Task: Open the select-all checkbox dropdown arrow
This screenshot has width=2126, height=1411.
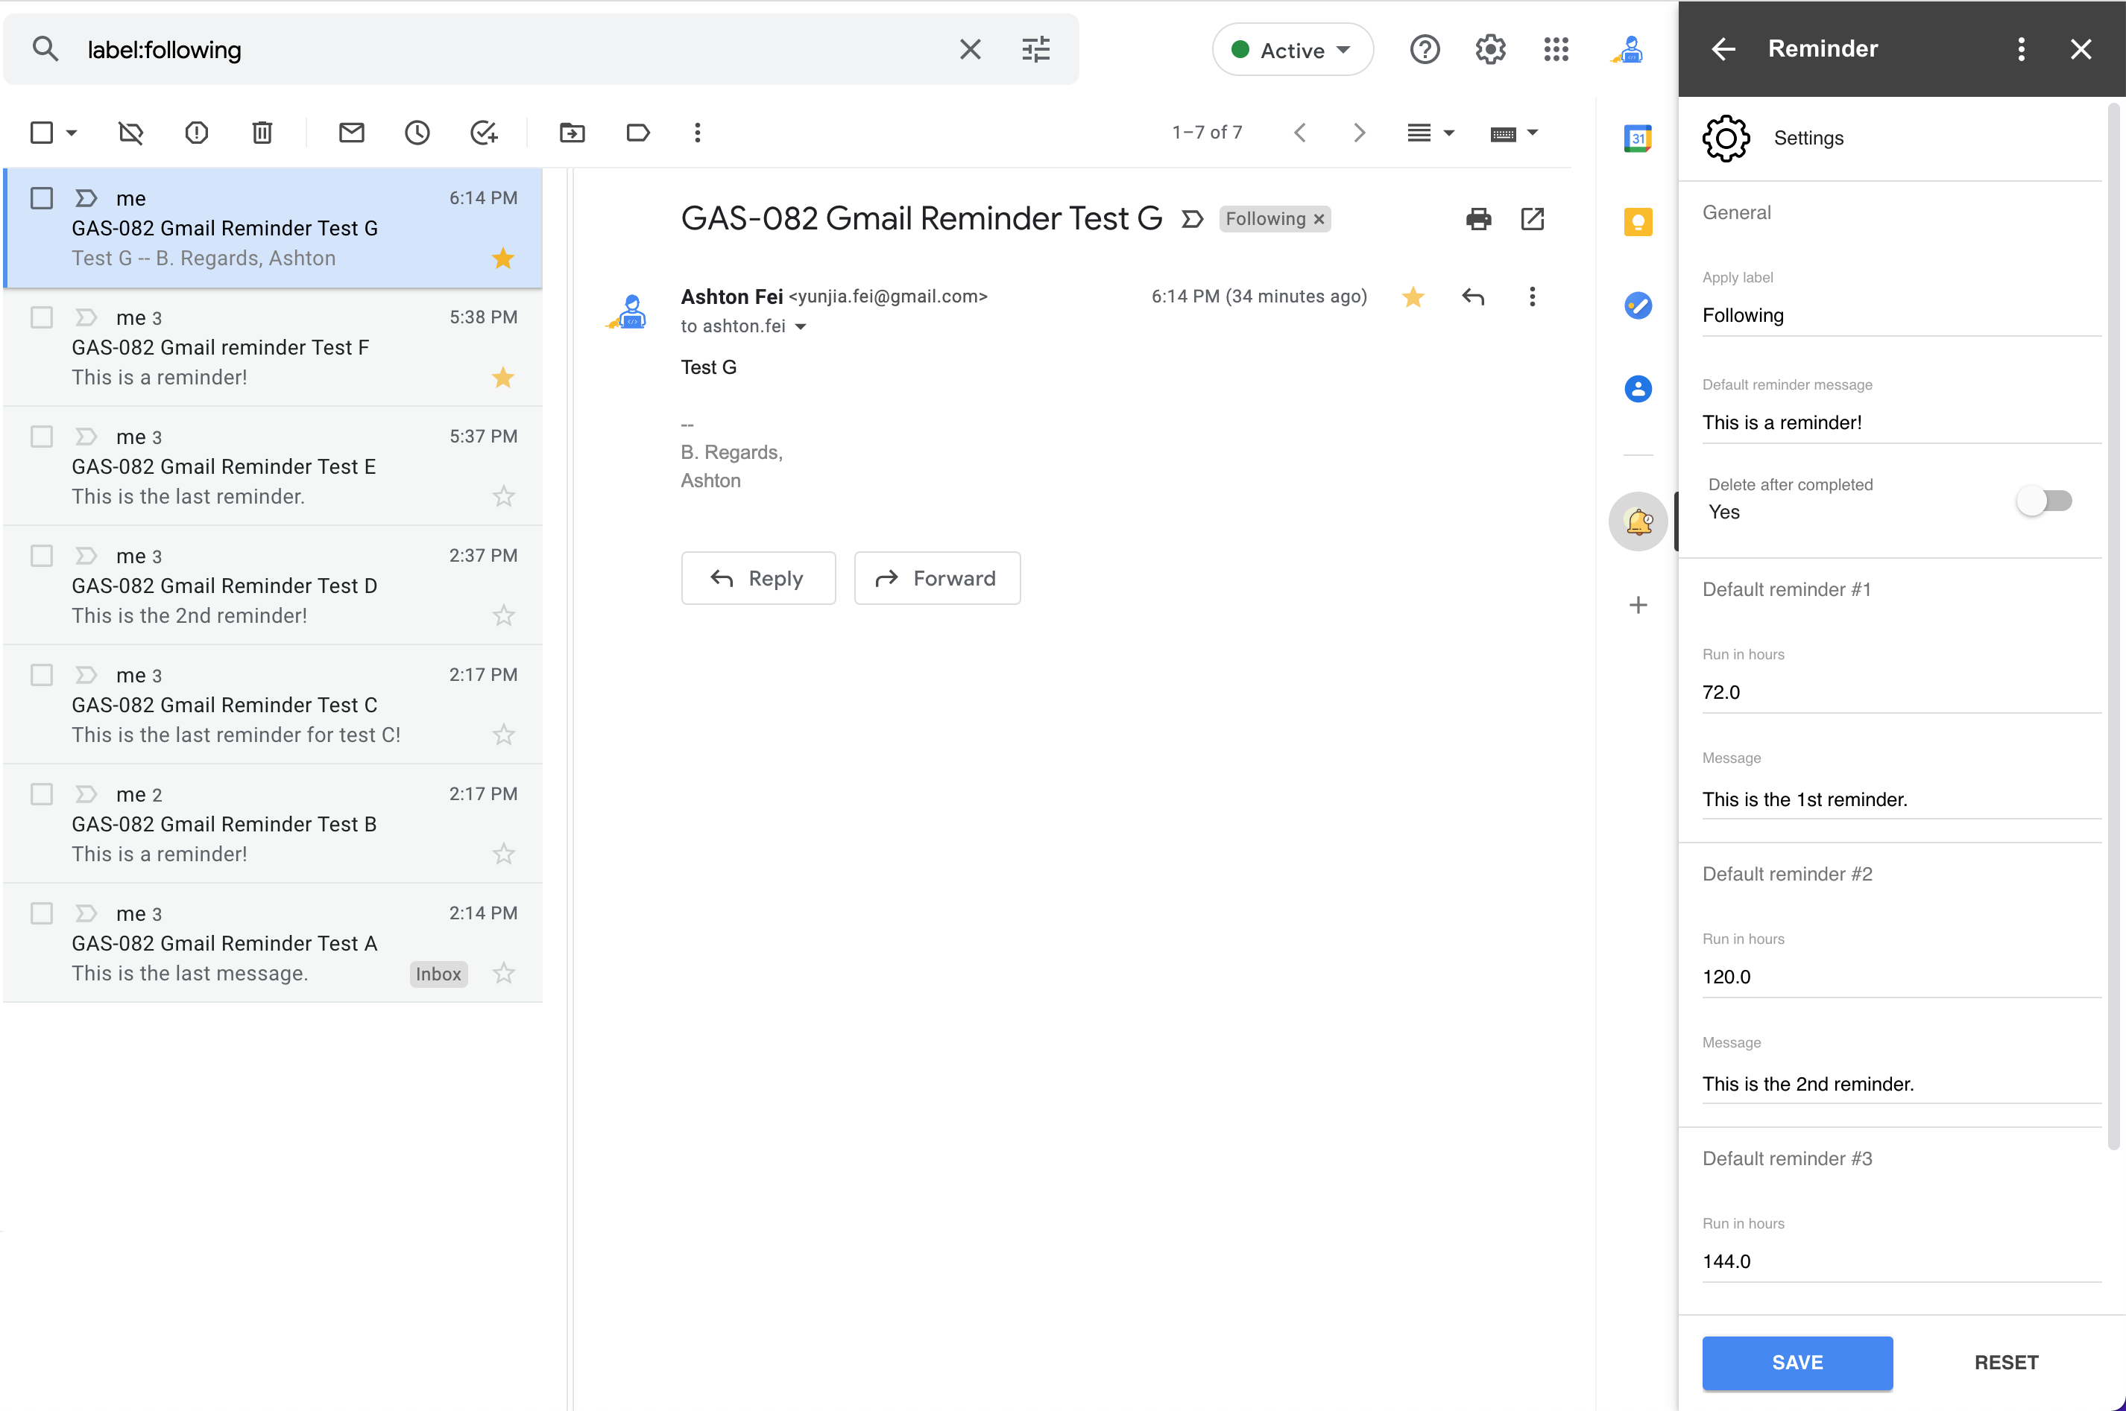Action: click(x=72, y=133)
